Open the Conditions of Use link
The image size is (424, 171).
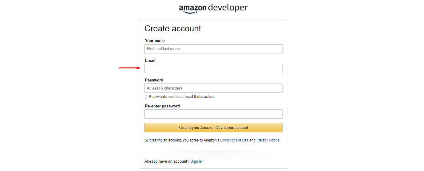pos(234,140)
